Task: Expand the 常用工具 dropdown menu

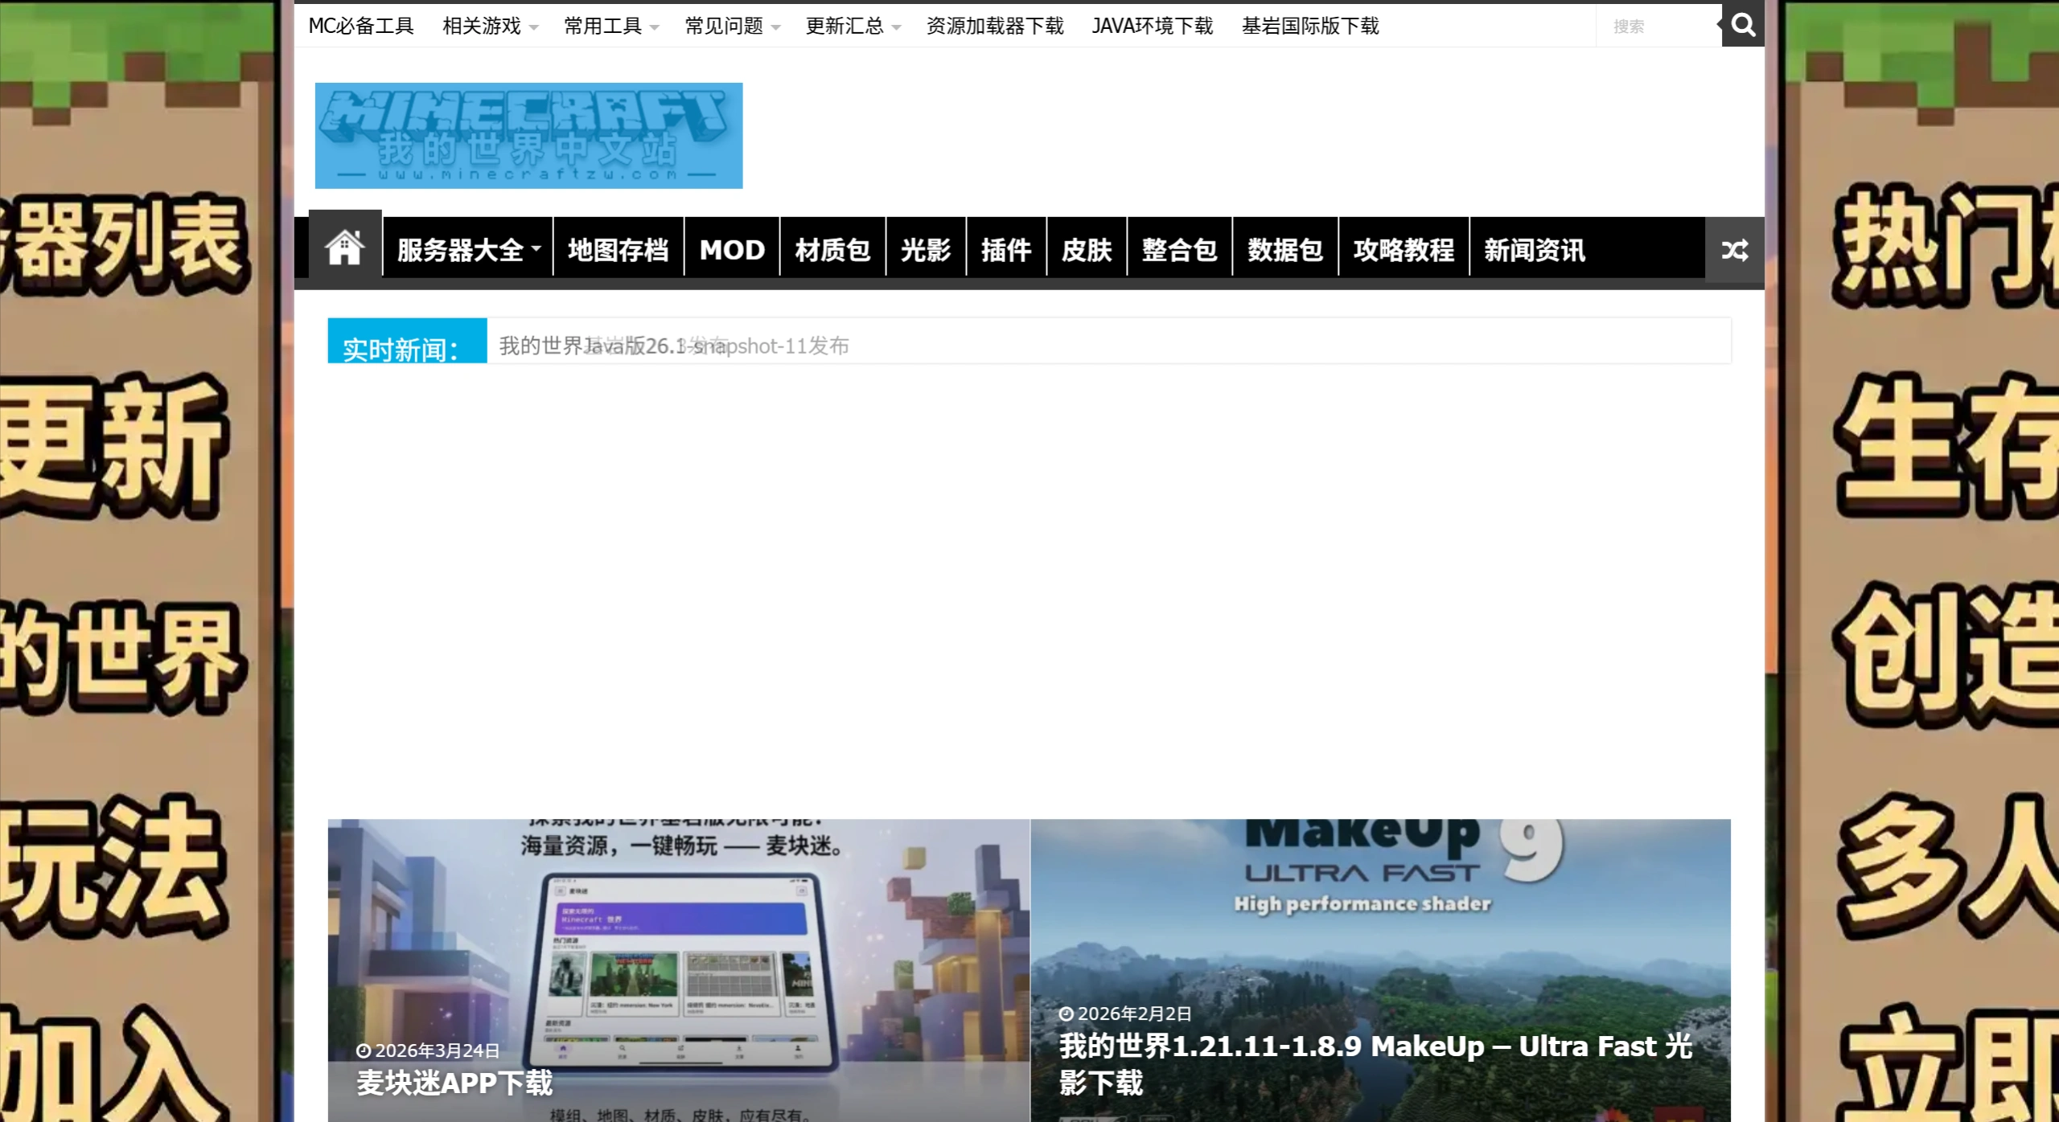Action: coord(610,26)
